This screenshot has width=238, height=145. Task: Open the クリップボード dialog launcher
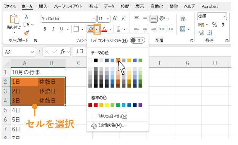36,41
